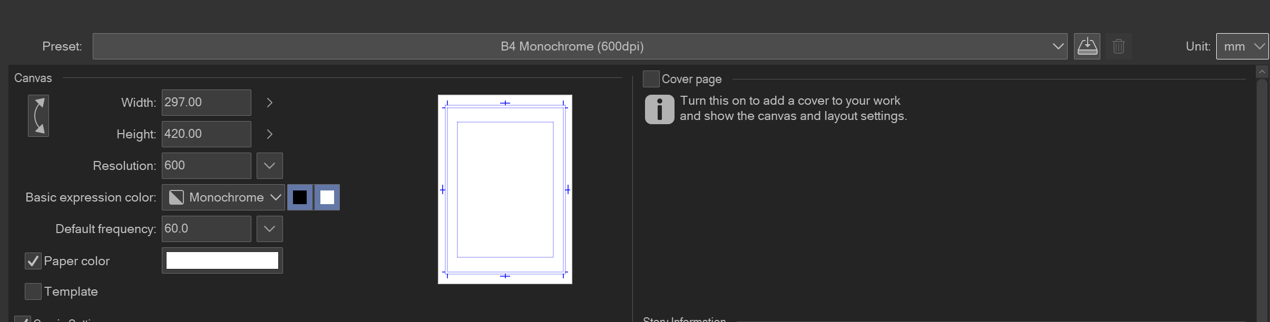This screenshot has width=1270, height=322.
Task: Click the Resolution input field
Action: click(206, 166)
